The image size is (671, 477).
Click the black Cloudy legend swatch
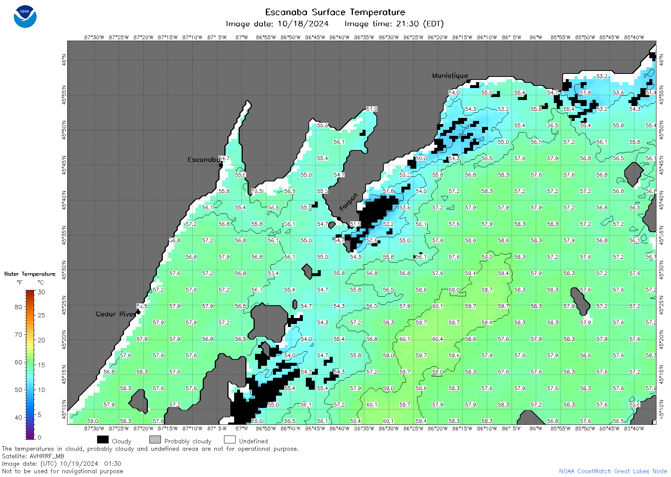[103, 440]
